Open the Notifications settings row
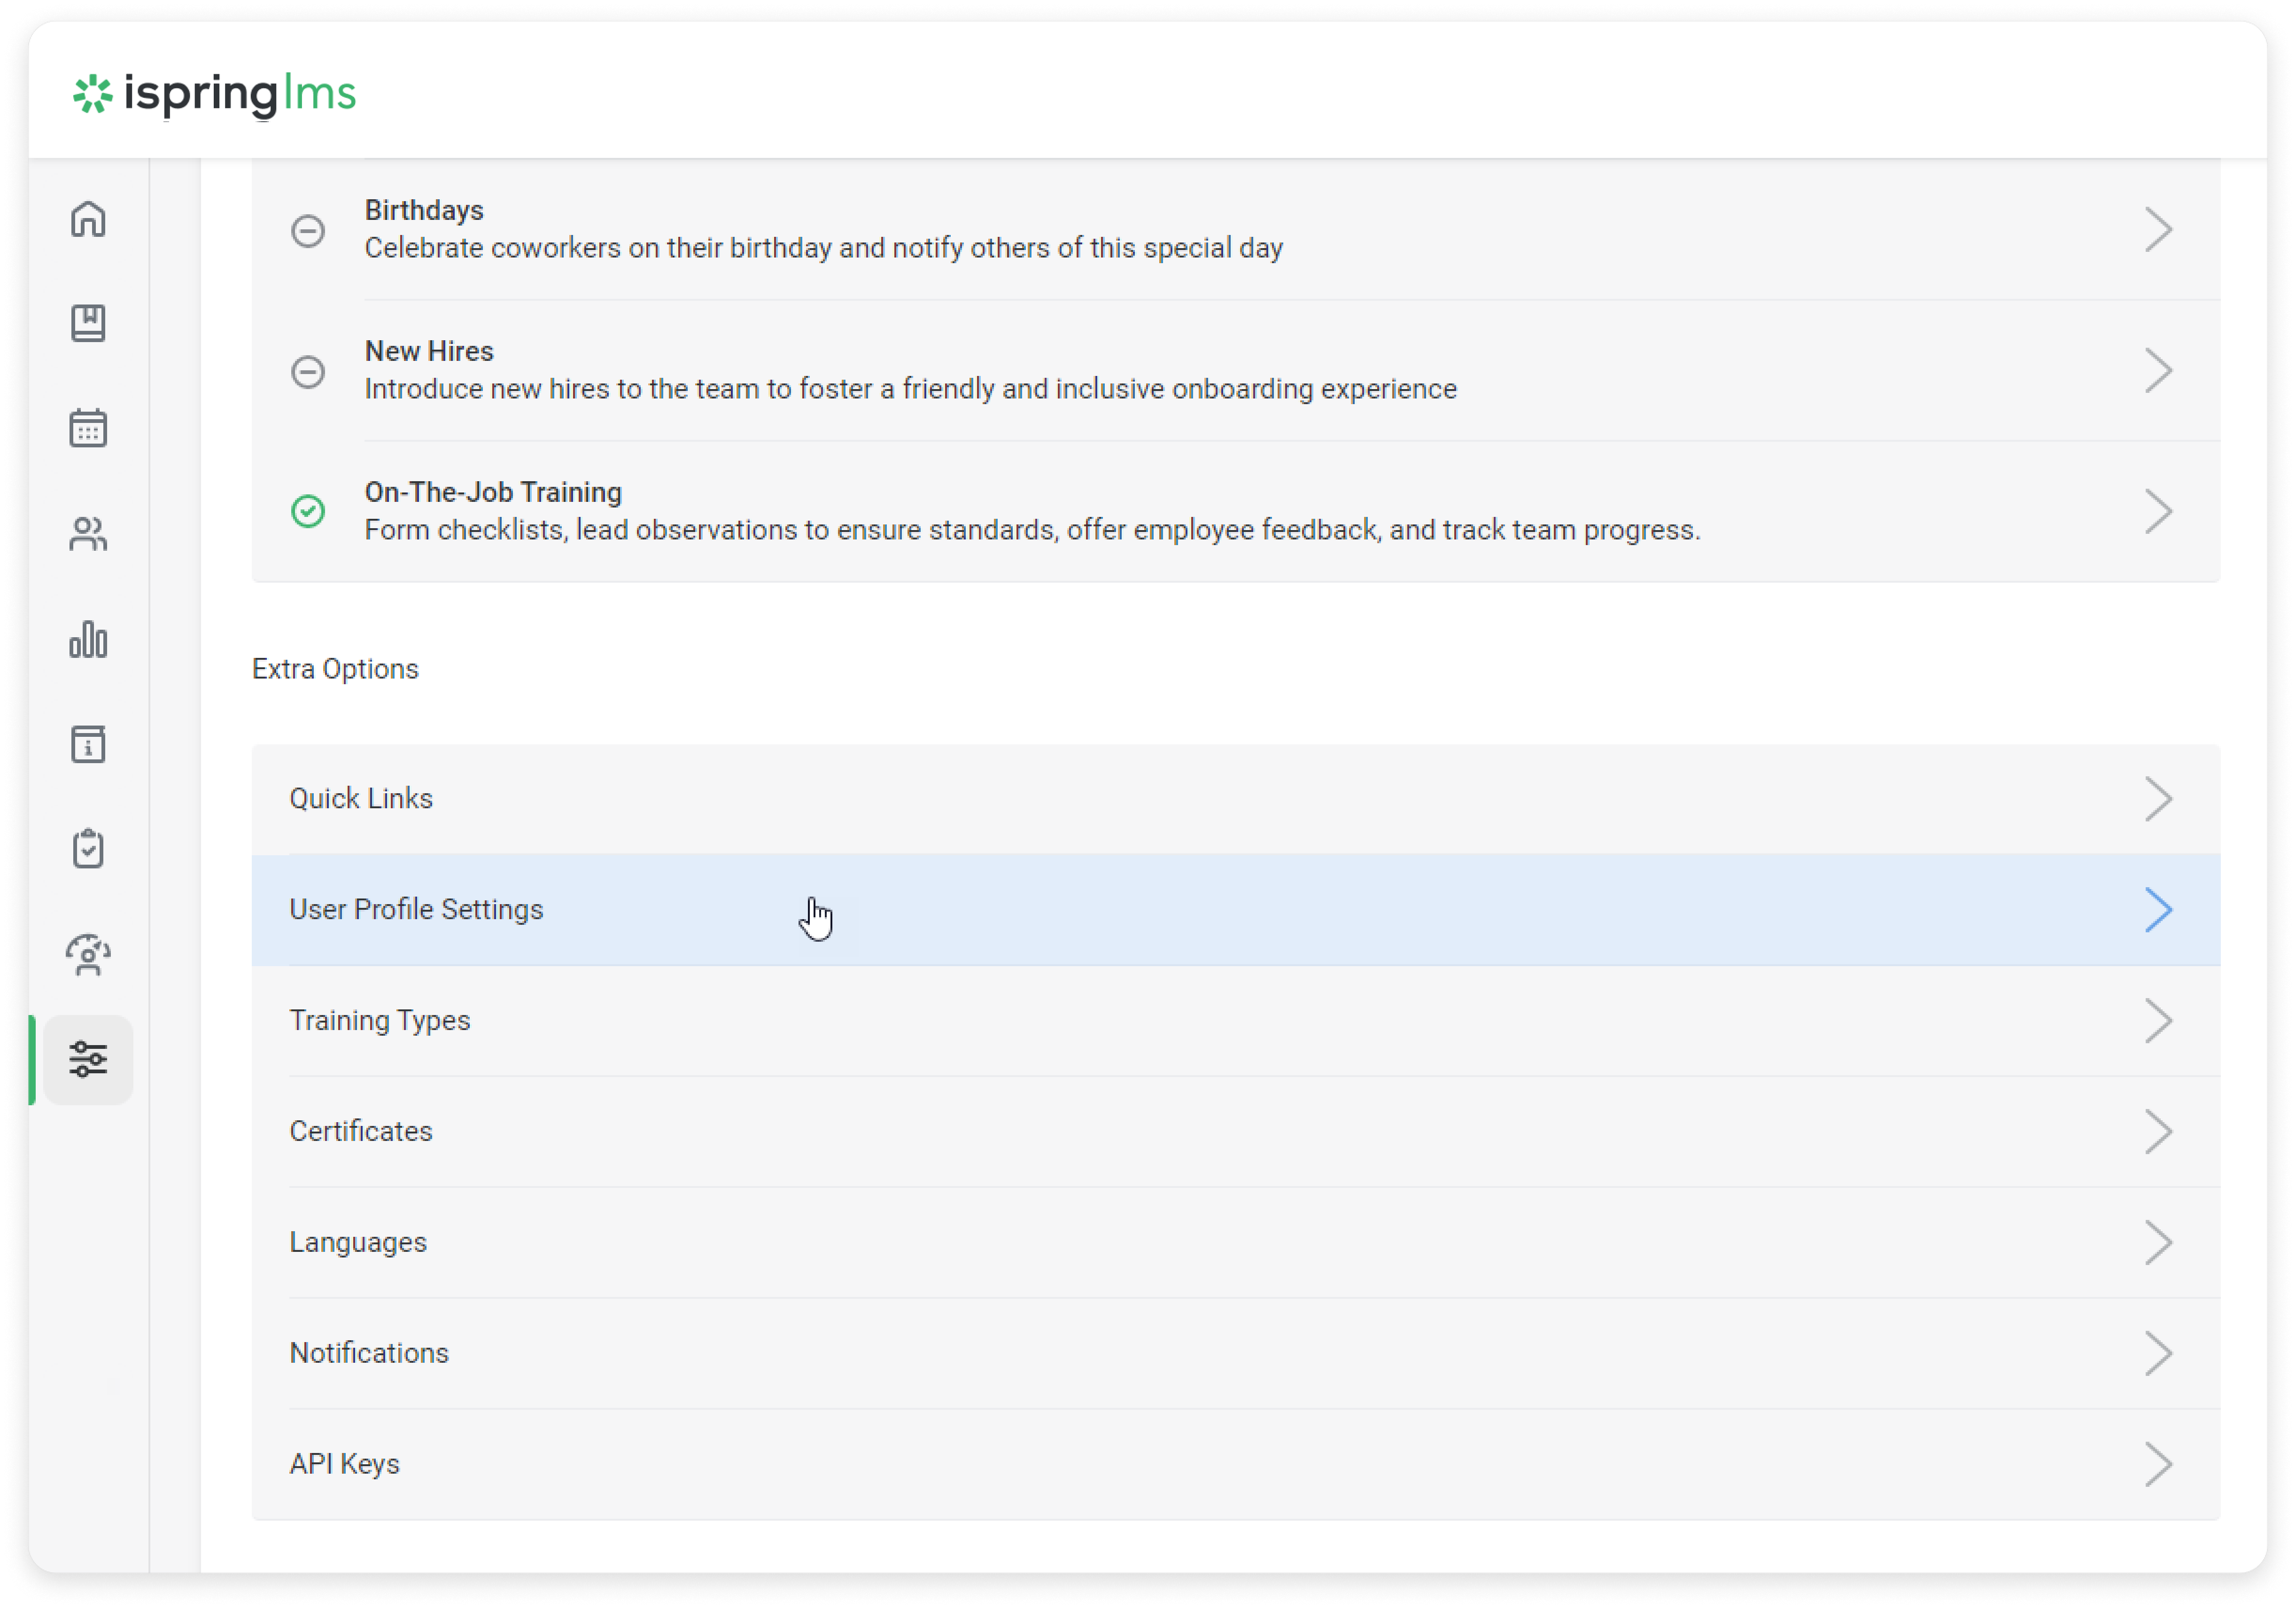Screen dimensions: 2296x1609 (369, 1353)
